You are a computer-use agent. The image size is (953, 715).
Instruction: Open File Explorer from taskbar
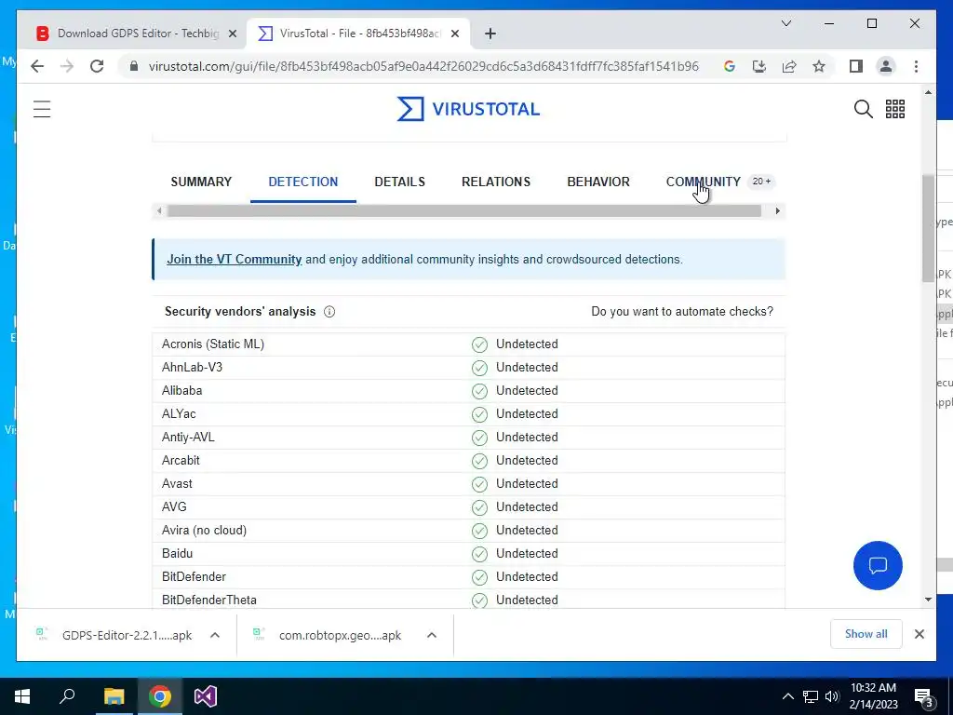[114, 696]
